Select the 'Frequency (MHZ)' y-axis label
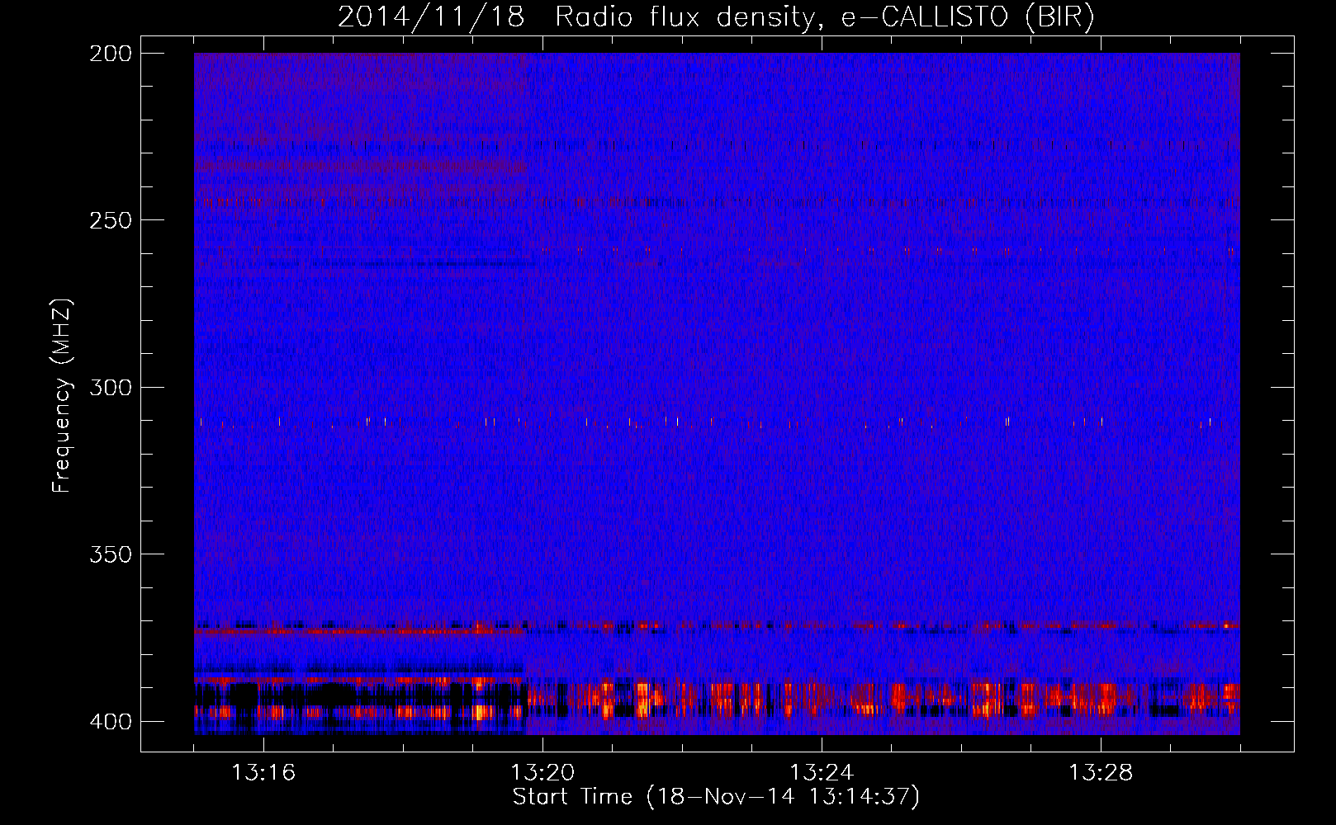 (x=62, y=396)
